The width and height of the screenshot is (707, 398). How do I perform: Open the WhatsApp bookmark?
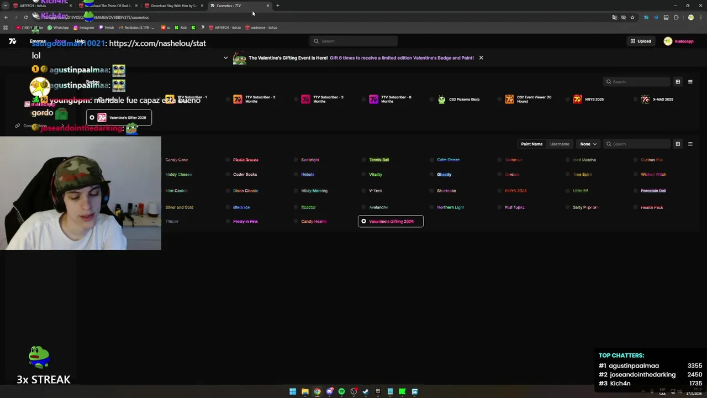(x=58, y=27)
